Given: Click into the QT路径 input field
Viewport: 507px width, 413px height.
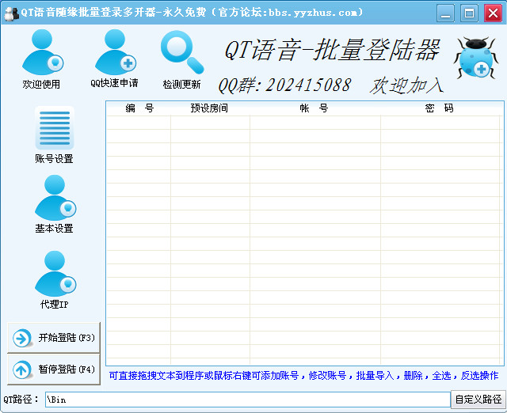Looking at the screenshot, I should point(246,400).
